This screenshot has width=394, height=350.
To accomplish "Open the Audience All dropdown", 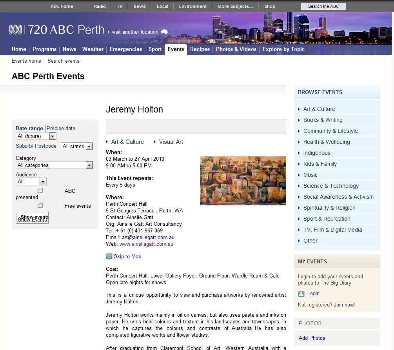I will click(31, 181).
